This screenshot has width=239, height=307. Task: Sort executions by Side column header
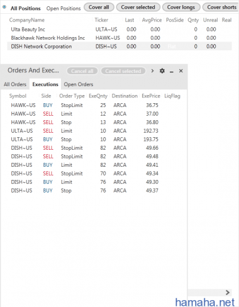[46, 96]
